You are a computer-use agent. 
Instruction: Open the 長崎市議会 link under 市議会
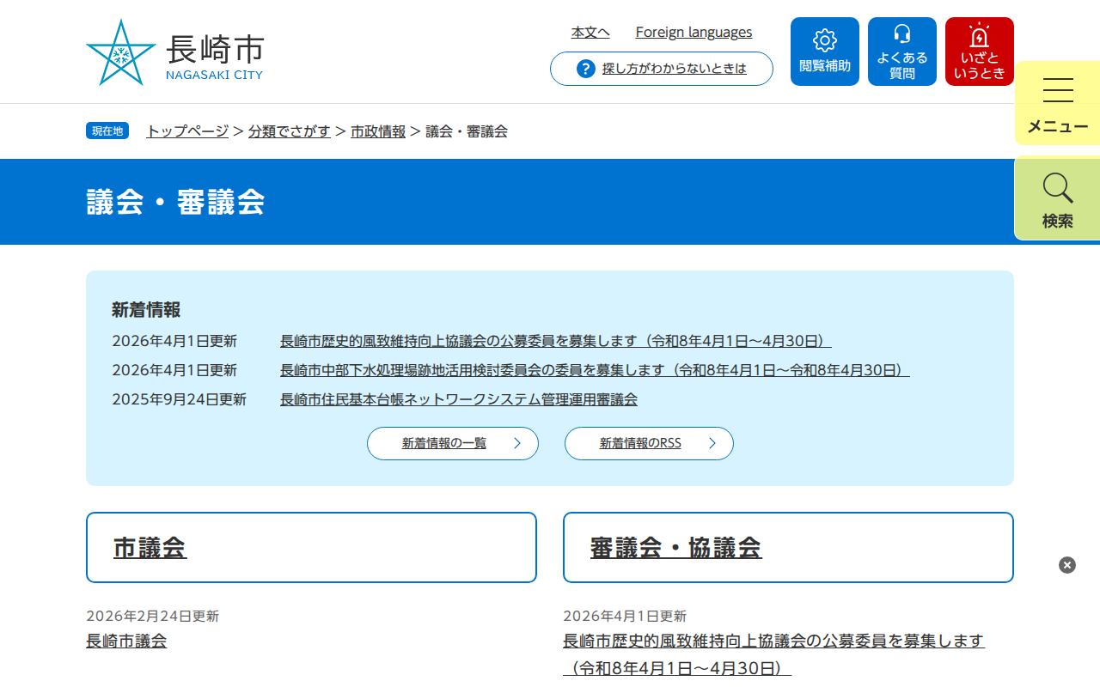click(126, 641)
